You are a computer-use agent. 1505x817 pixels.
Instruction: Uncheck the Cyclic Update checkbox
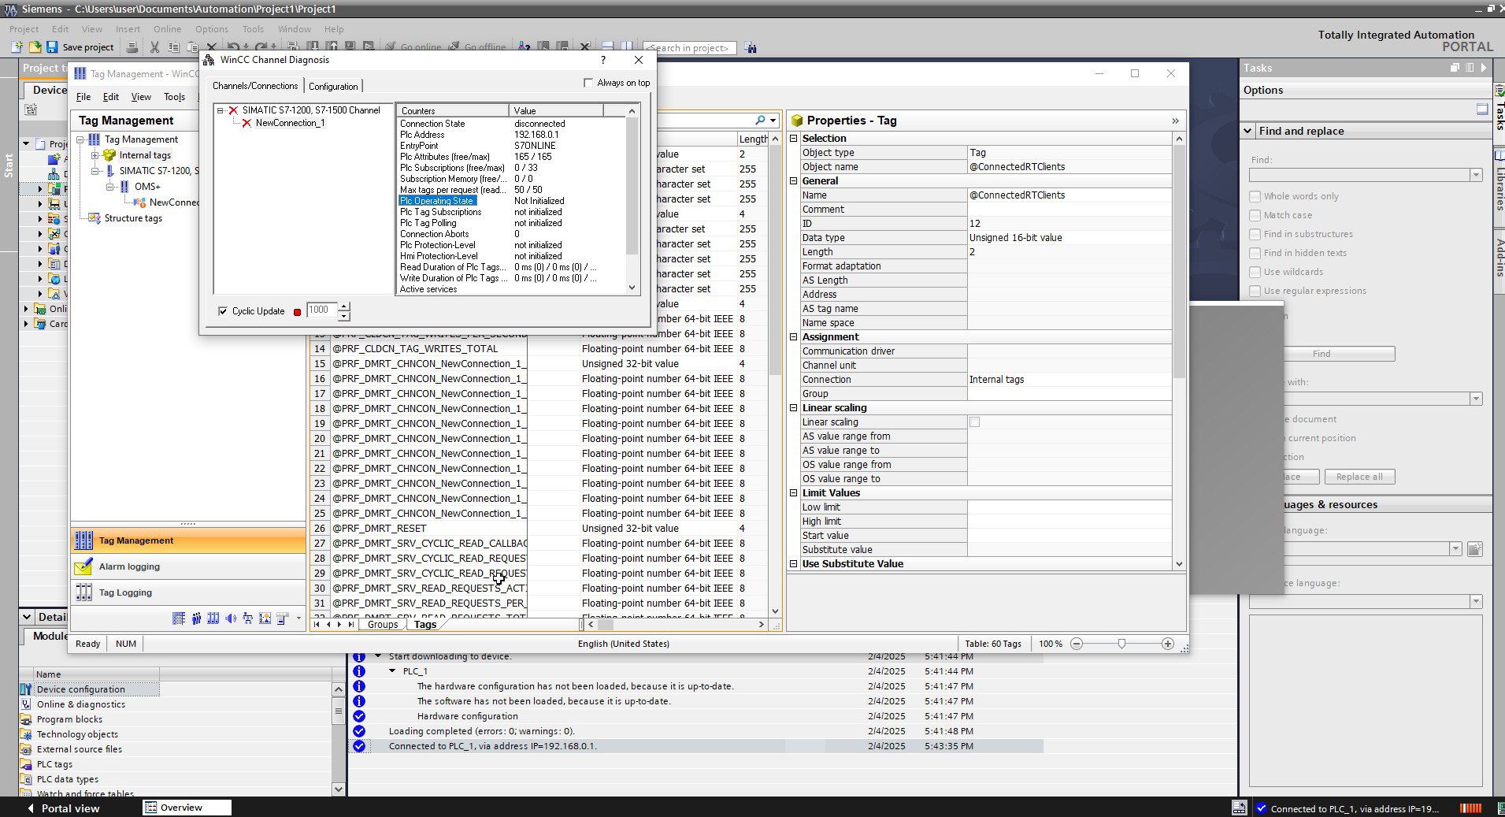coord(223,311)
